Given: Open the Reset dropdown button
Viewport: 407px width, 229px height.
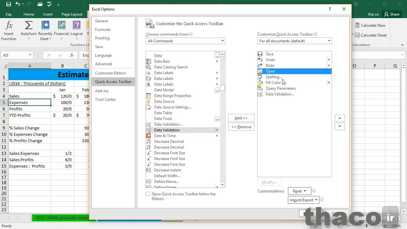Looking at the screenshot, I should [x=299, y=191].
